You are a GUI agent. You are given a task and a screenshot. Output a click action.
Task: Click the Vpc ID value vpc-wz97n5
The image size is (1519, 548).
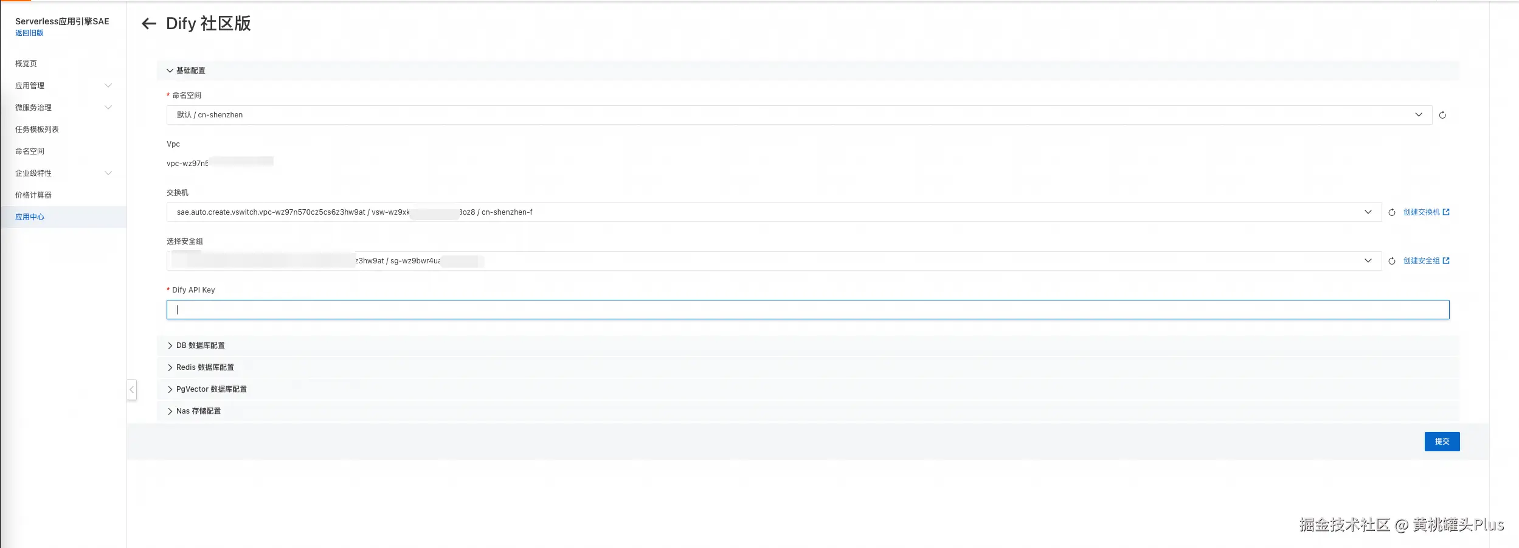coord(187,164)
